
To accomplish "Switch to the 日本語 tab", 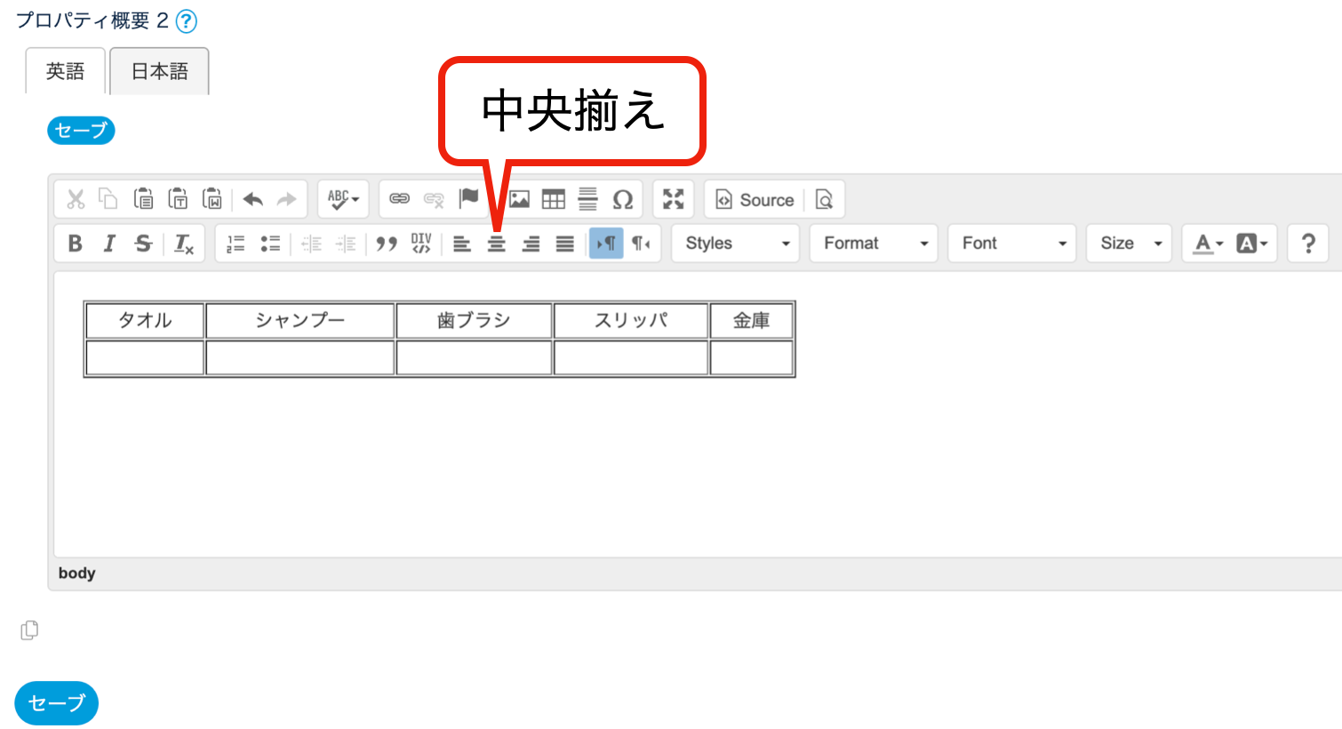I will click(160, 71).
